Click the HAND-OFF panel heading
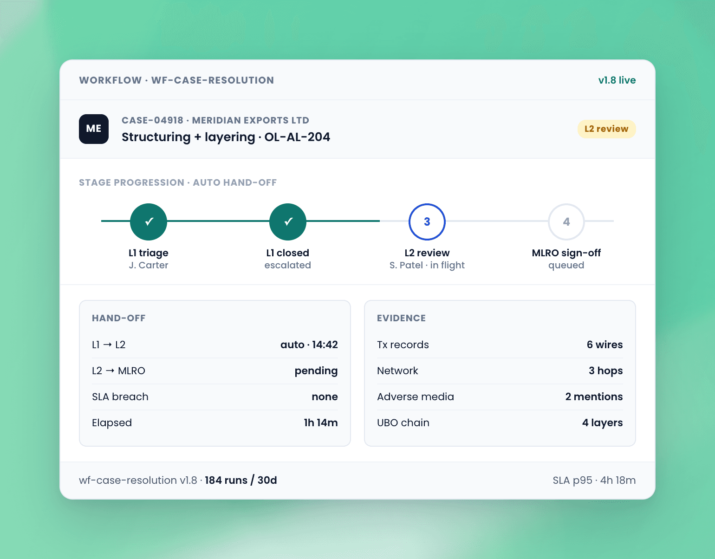 pos(119,318)
